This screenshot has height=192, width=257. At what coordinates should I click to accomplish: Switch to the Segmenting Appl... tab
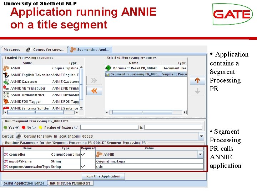click(x=90, y=50)
